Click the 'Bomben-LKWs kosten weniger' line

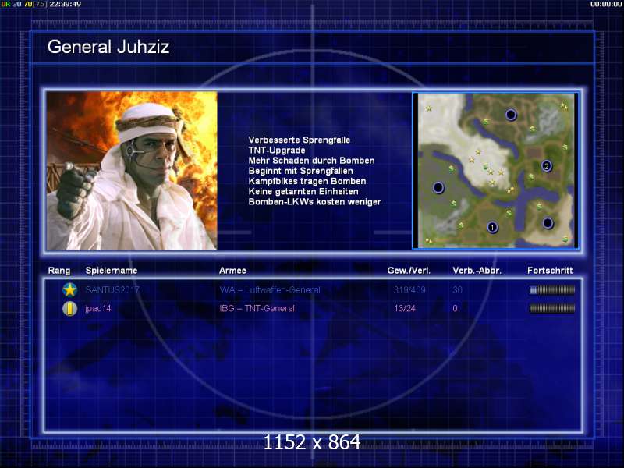[315, 202]
